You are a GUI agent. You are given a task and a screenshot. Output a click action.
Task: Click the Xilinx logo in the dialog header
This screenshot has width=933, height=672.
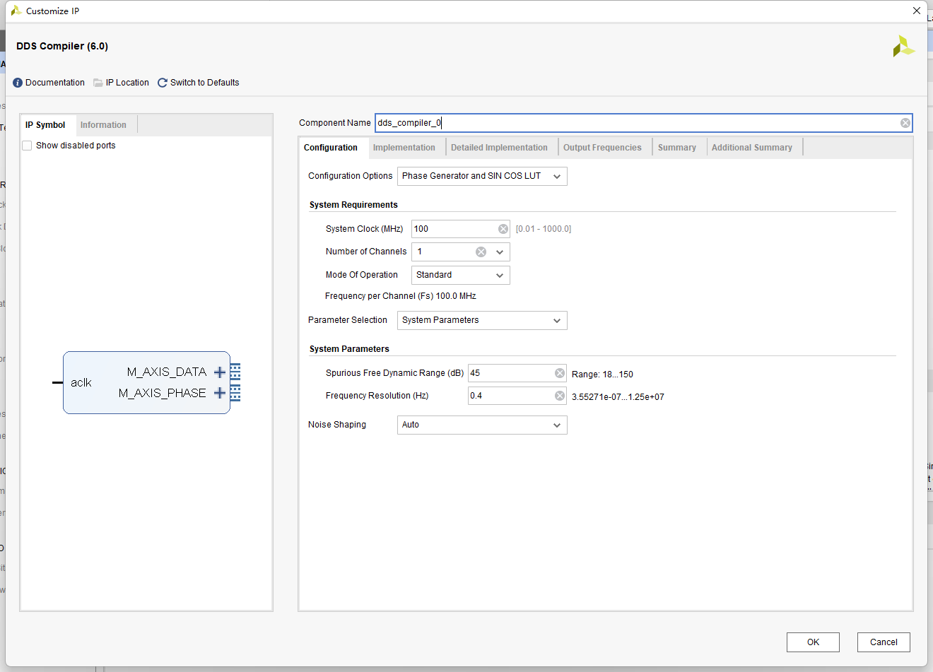903,47
